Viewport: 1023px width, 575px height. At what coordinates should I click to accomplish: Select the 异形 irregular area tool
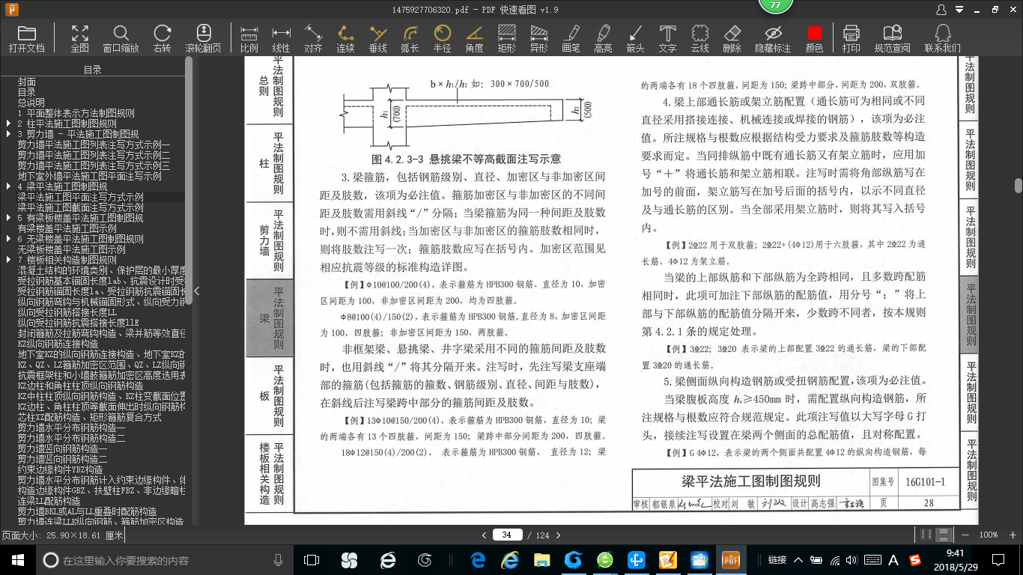coord(538,38)
